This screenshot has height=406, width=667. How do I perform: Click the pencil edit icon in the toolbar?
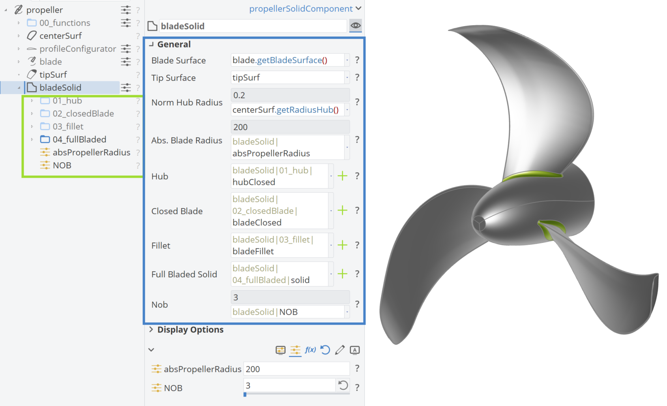pyautogui.click(x=340, y=350)
